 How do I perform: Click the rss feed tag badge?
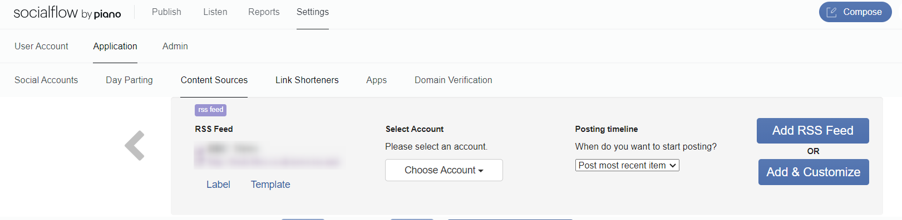click(210, 110)
